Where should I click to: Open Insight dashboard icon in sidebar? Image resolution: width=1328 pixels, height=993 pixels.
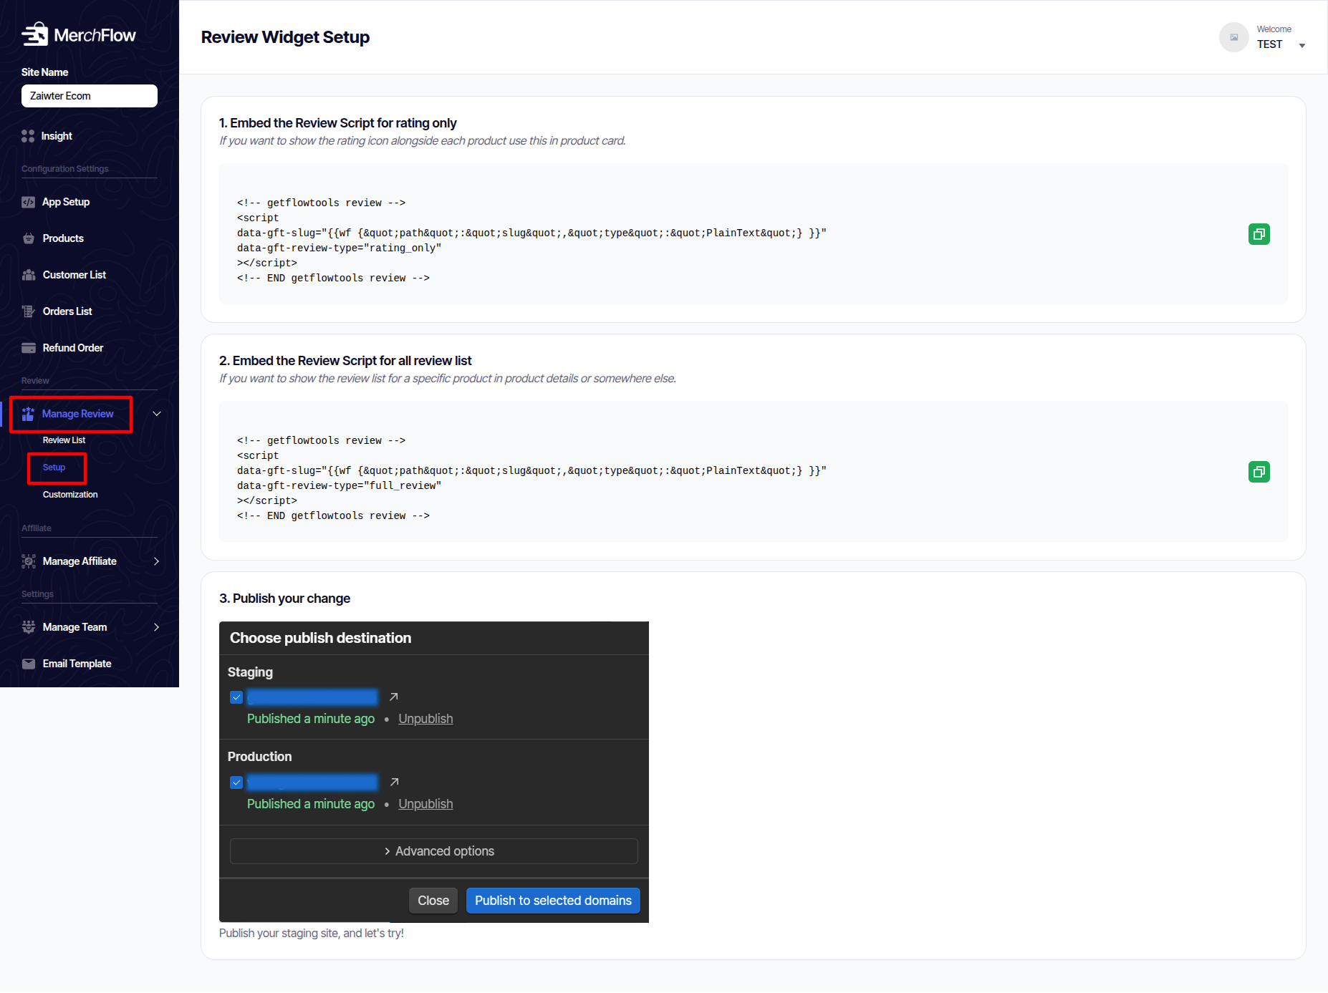[x=28, y=136]
